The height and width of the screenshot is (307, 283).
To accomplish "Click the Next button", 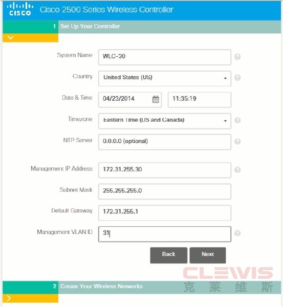I will (x=208, y=255).
